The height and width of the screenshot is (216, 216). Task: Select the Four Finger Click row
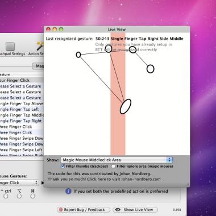point(22,80)
